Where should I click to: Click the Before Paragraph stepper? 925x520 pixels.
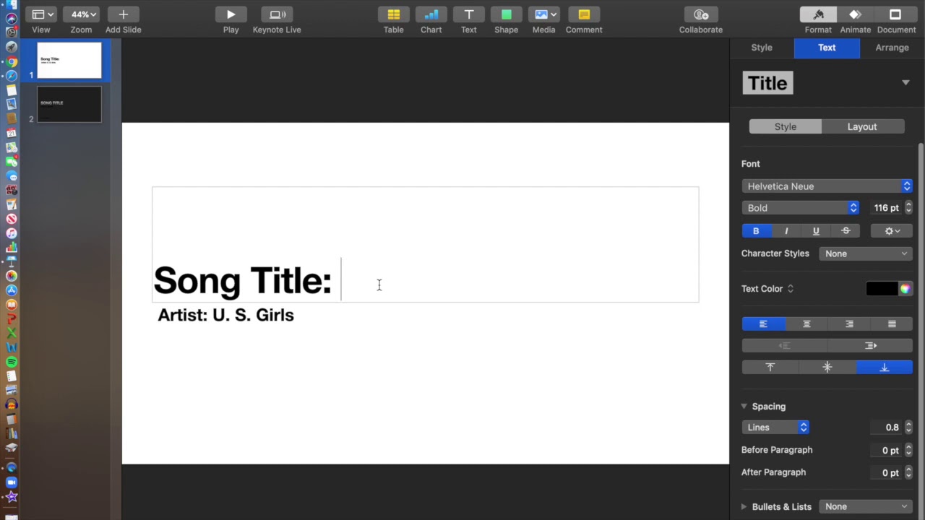(x=908, y=450)
